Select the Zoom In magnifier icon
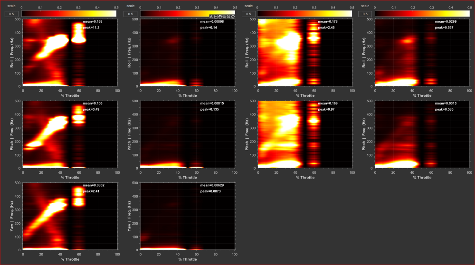Viewport: 475px width, 265px height. click(x=224, y=17)
